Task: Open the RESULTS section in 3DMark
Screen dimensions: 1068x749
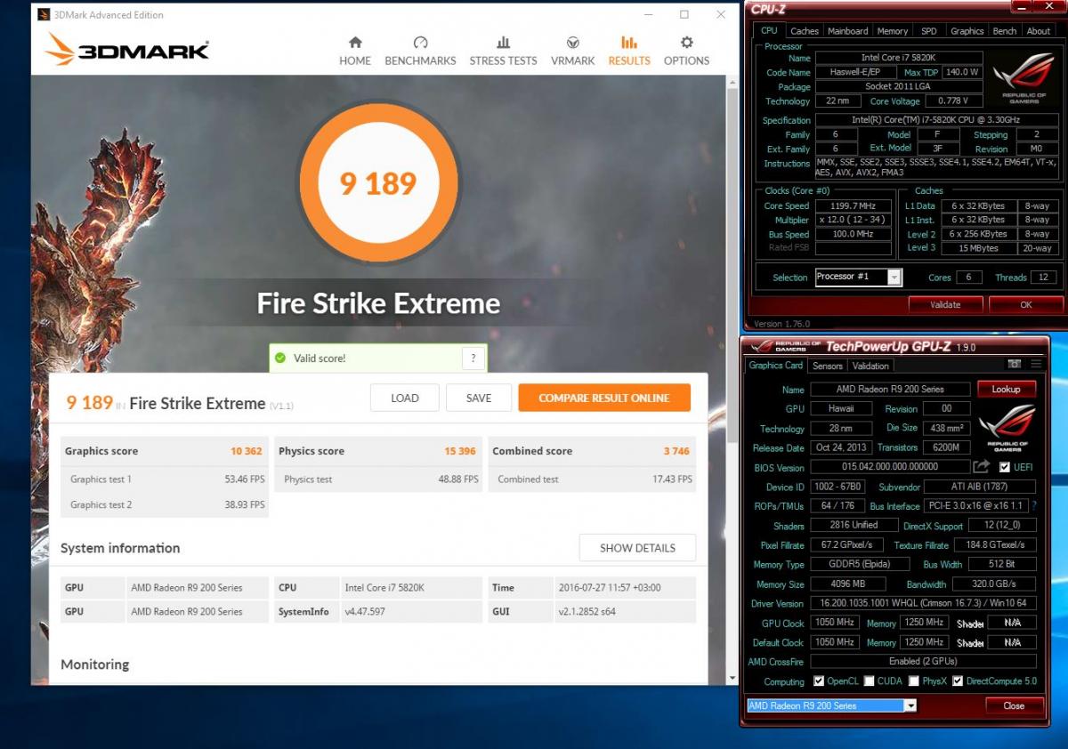Action: tap(629, 51)
